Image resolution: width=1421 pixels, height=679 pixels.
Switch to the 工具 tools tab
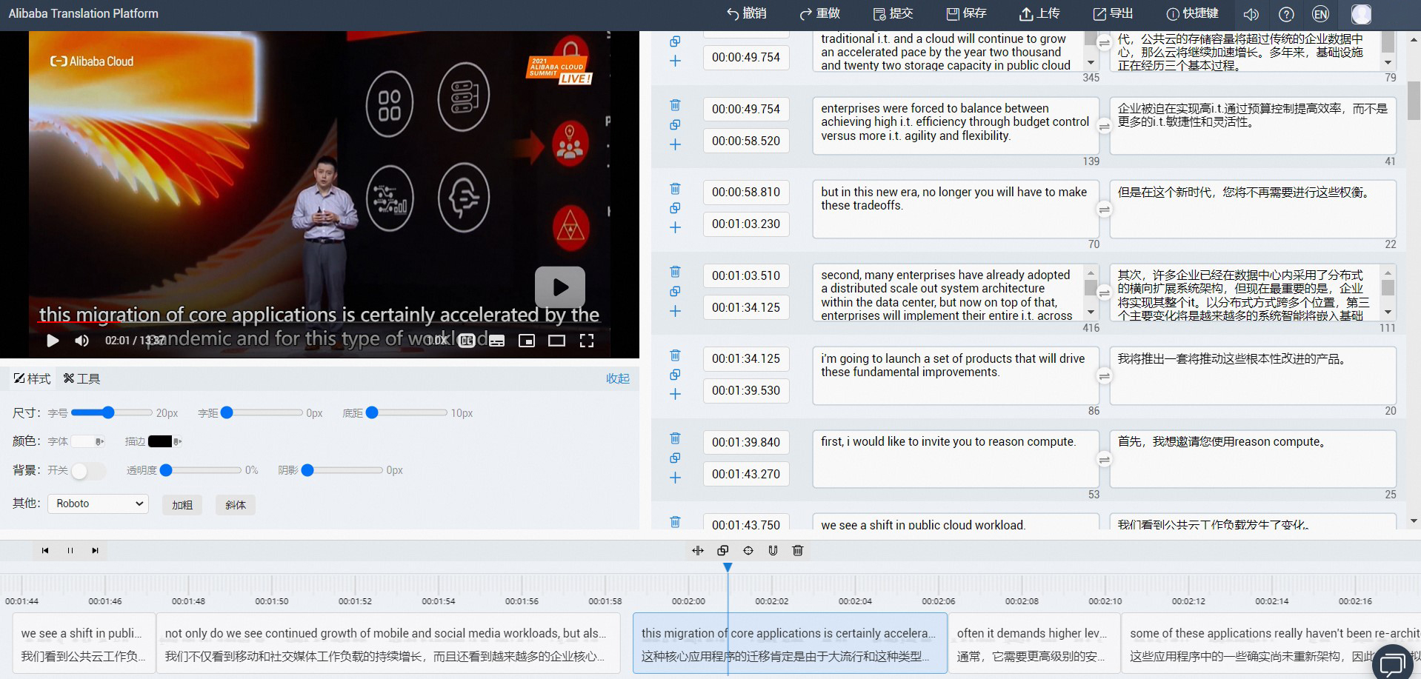81,378
